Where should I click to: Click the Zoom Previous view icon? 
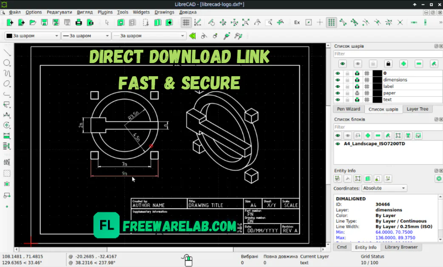pyautogui.click(x=257, y=22)
